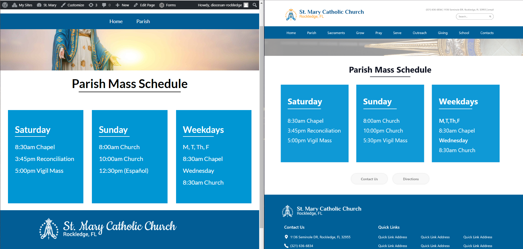523x249 pixels.
Task: Click Parish in the left page navigation
Action: click(x=143, y=21)
